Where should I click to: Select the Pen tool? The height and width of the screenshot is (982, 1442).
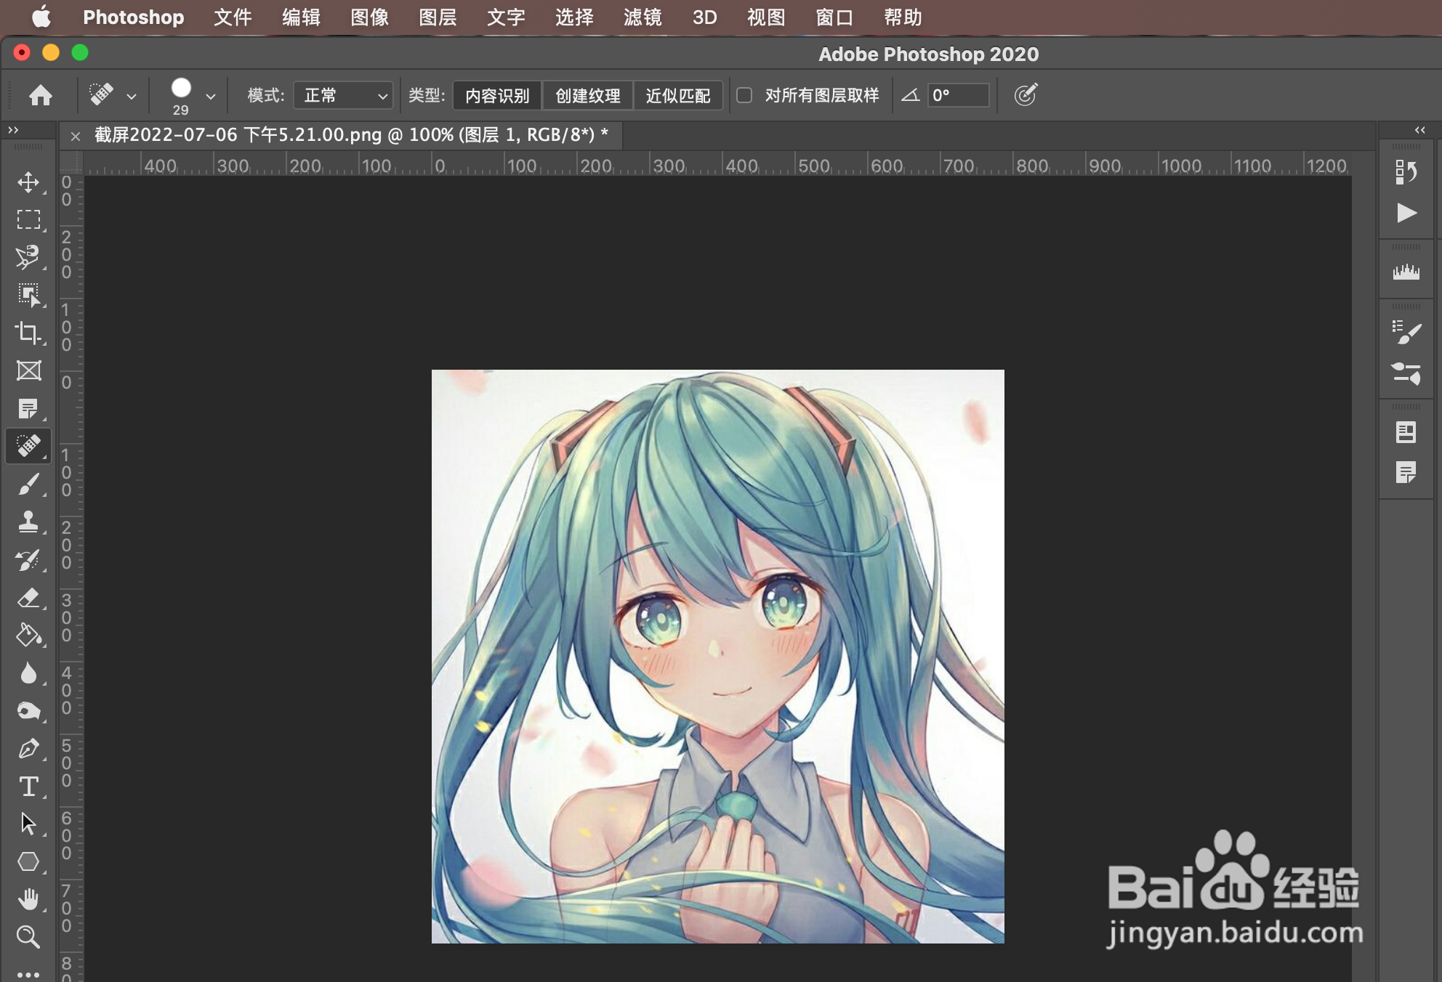28,748
